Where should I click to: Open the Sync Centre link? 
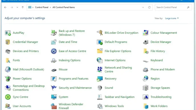tap(21, 97)
